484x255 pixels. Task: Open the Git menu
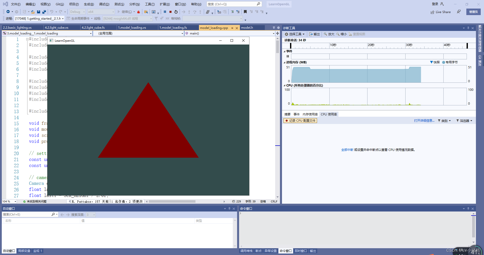point(60,4)
